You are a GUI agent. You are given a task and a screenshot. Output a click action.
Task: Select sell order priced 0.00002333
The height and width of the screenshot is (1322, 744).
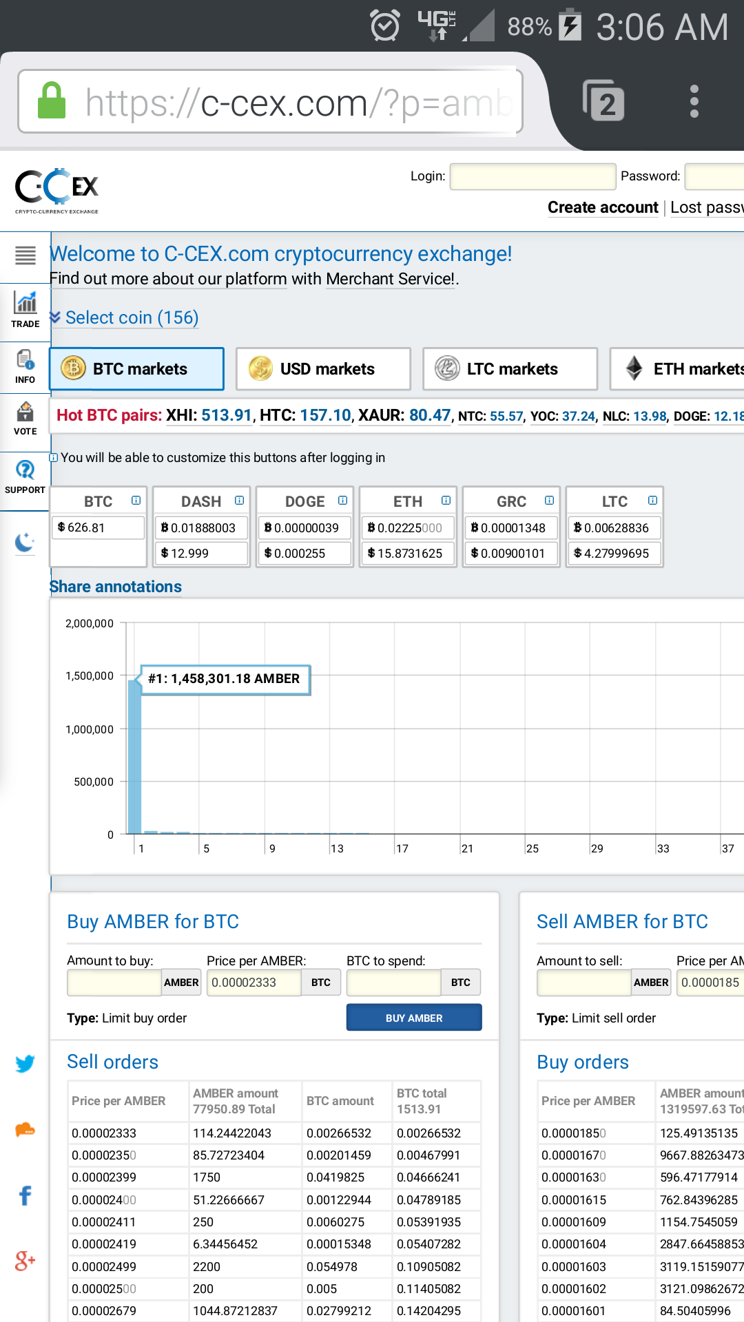[274, 1133]
